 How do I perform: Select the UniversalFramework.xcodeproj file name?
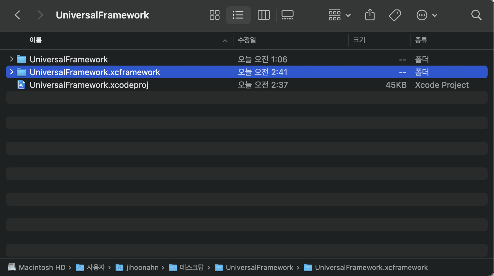pyautogui.click(x=89, y=85)
